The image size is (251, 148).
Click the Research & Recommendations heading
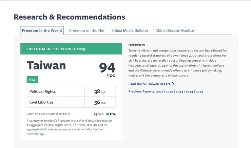[x=69, y=17]
